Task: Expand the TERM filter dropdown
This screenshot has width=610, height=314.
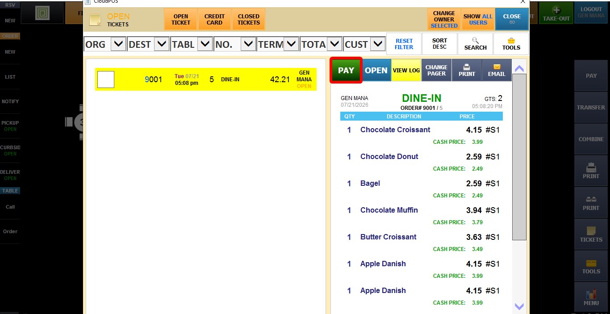Action: pos(291,44)
